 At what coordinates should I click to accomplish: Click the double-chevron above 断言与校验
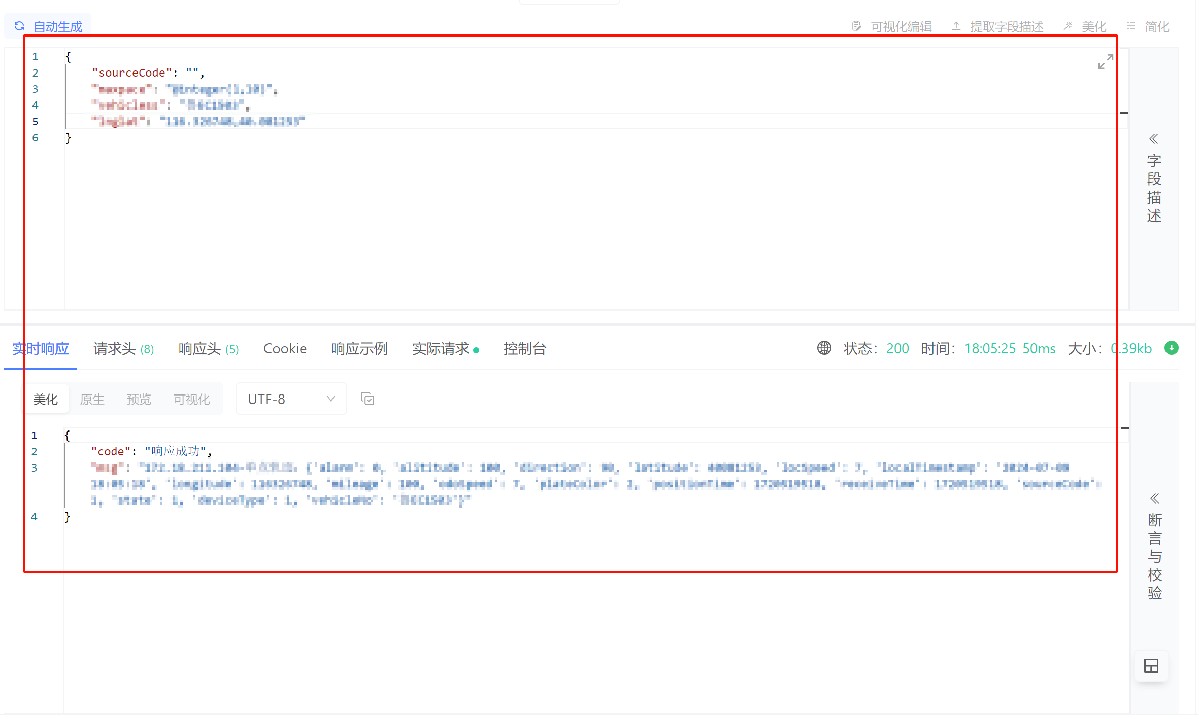(1155, 498)
